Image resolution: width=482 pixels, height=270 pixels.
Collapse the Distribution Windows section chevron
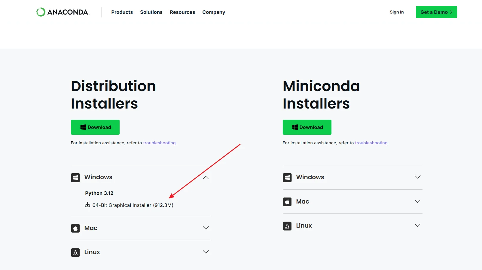pyautogui.click(x=206, y=177)
